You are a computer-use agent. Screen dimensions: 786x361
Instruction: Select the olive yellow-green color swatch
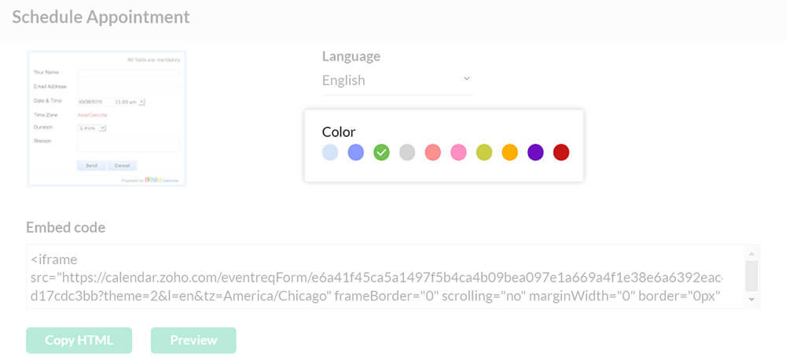click(x=484, y=153)
